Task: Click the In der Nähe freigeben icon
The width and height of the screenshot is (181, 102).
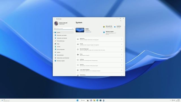Action: 78,70
